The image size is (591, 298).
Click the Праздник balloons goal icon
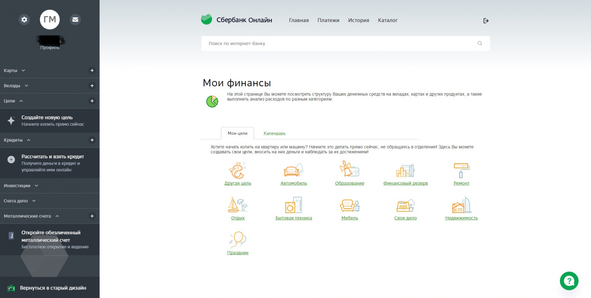coord(238,239)
